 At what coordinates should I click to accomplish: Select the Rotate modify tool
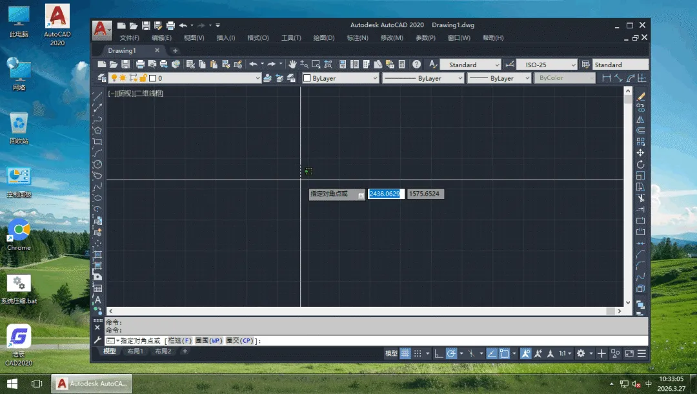tap(641, 164)
